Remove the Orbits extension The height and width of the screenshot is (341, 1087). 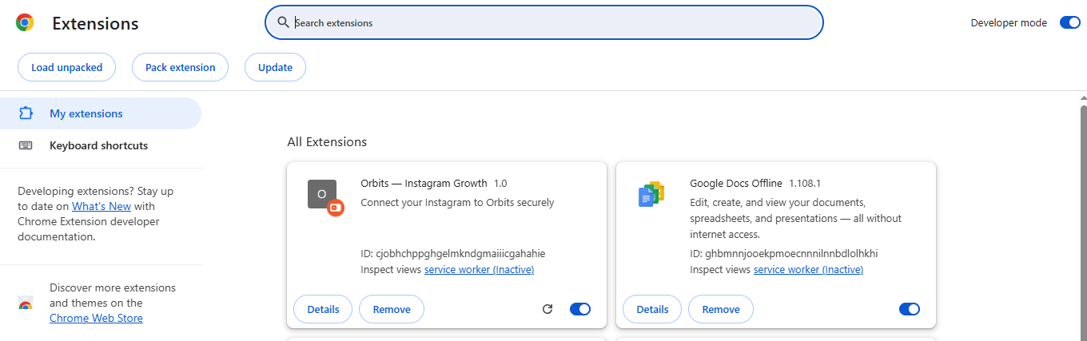coord(392,309)
